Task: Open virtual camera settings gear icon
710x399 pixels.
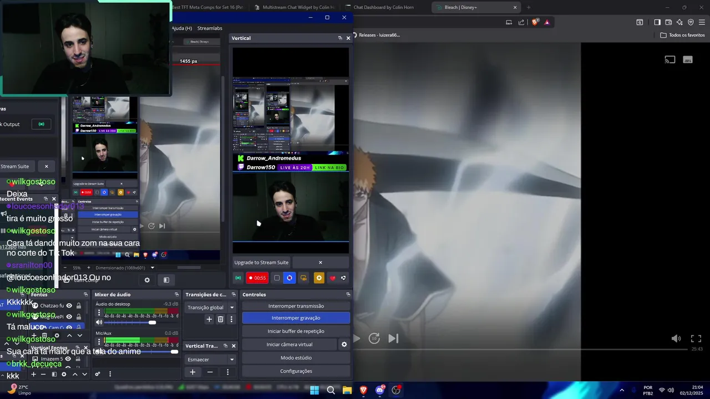Action: click(344, 344)
